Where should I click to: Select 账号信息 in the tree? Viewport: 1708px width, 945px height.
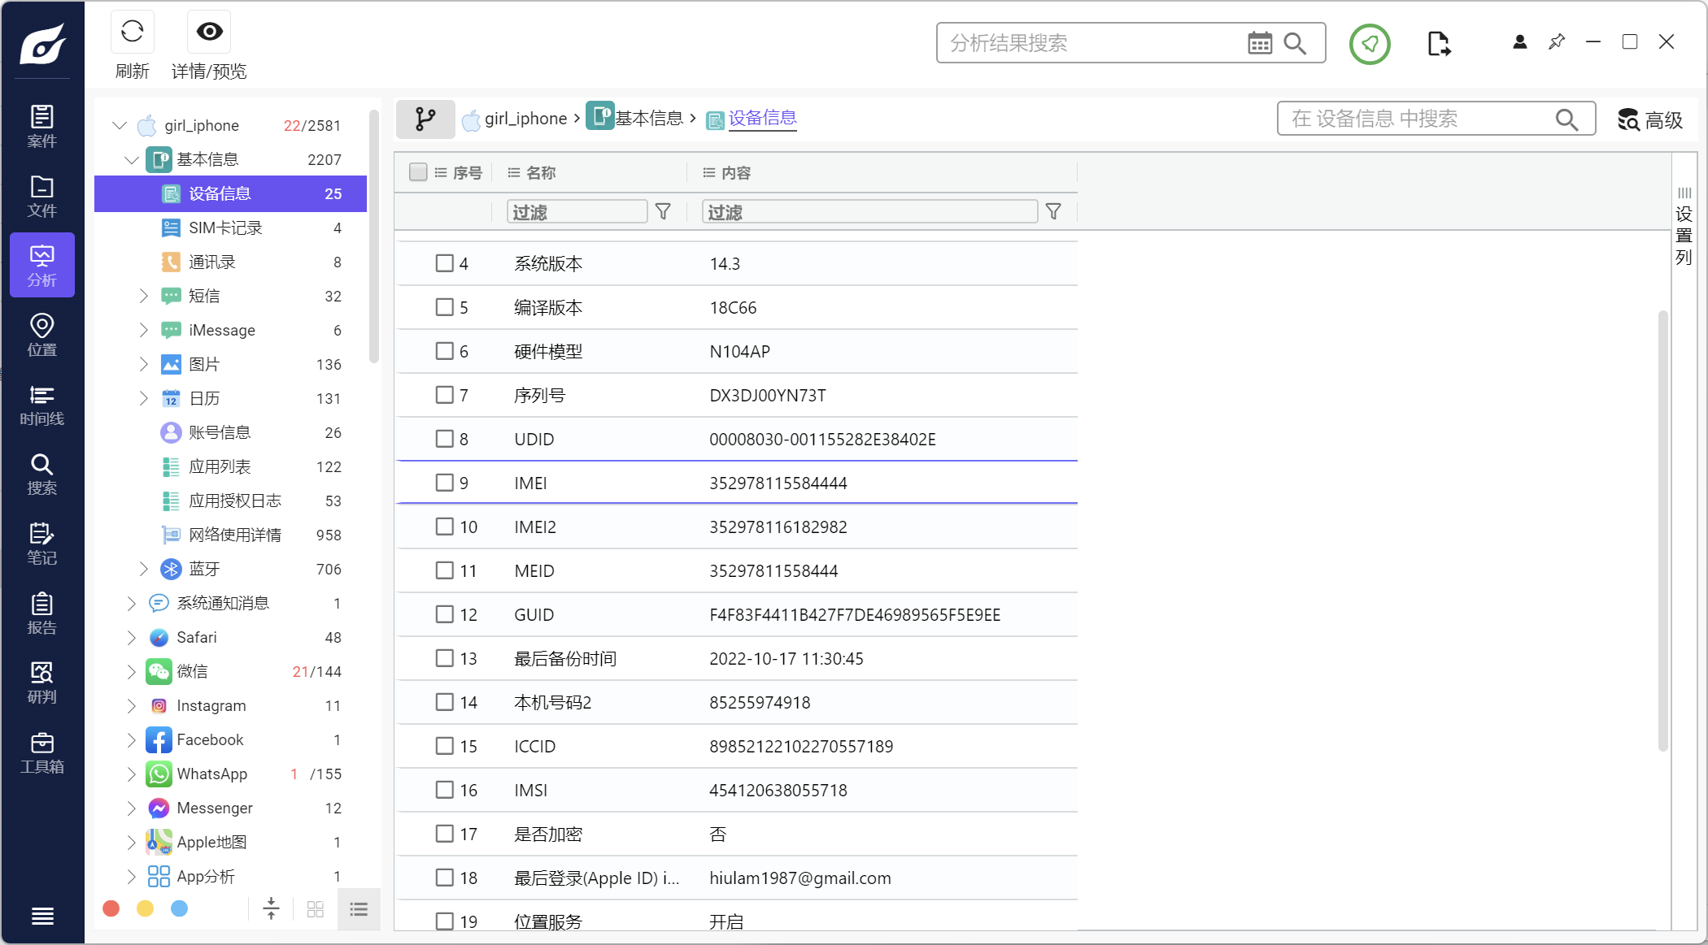tap(231, 432)
